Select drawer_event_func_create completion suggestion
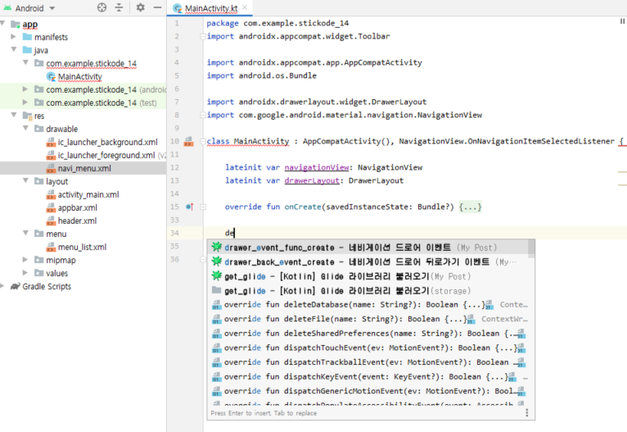This screenshot has height=432, width=627. [x=368, y=248]
